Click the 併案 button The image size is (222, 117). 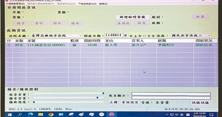142,23
